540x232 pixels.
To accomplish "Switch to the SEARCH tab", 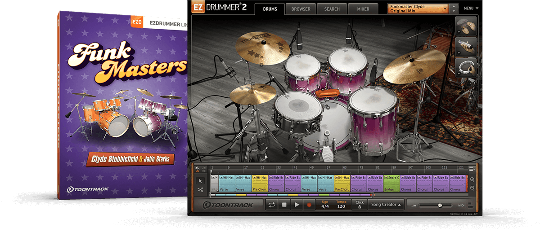I will 332,9.
